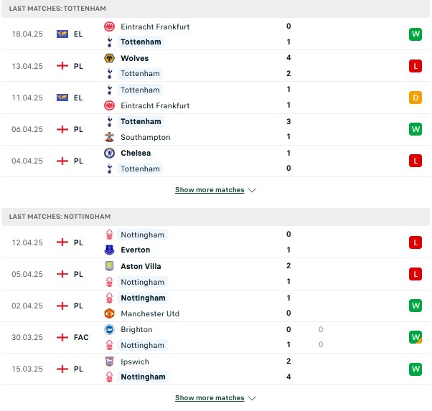Click the Aston Villa crest icon
This screenshot has height=411, width=432.
109,266
